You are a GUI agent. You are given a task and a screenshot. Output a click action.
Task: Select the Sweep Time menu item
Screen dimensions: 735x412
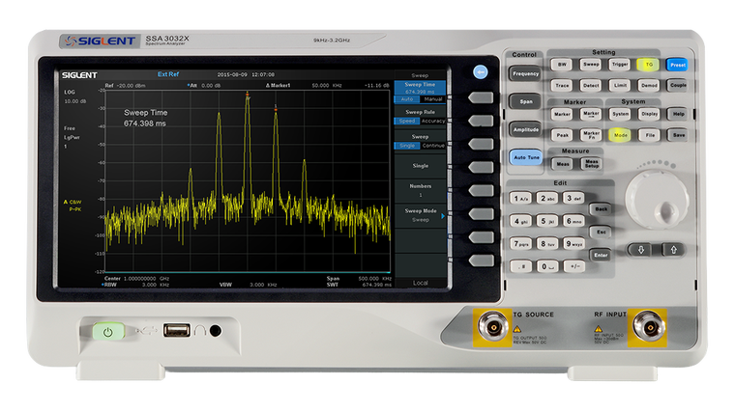pyautogui.click(x=420, y=92)
